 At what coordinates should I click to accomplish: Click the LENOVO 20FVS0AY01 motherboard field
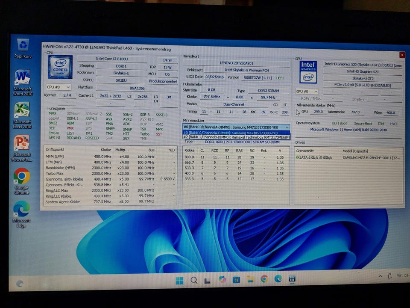coord(236,63)
